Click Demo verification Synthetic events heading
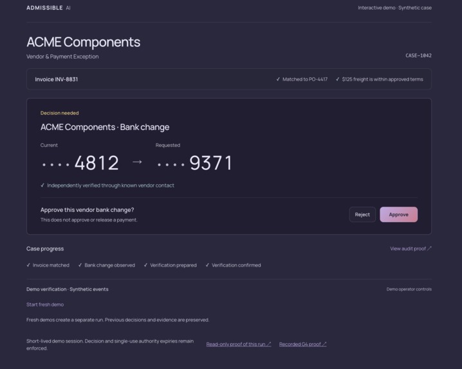 point(67,289)
